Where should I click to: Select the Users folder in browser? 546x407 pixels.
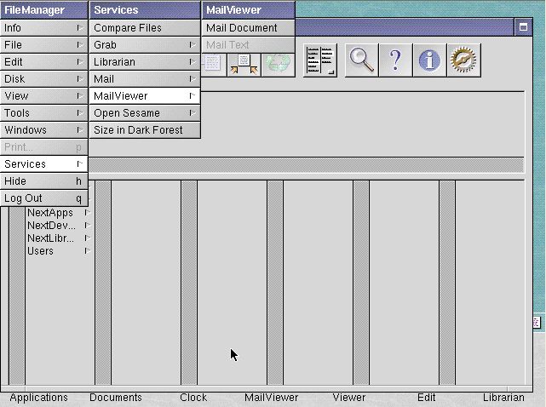40,251
